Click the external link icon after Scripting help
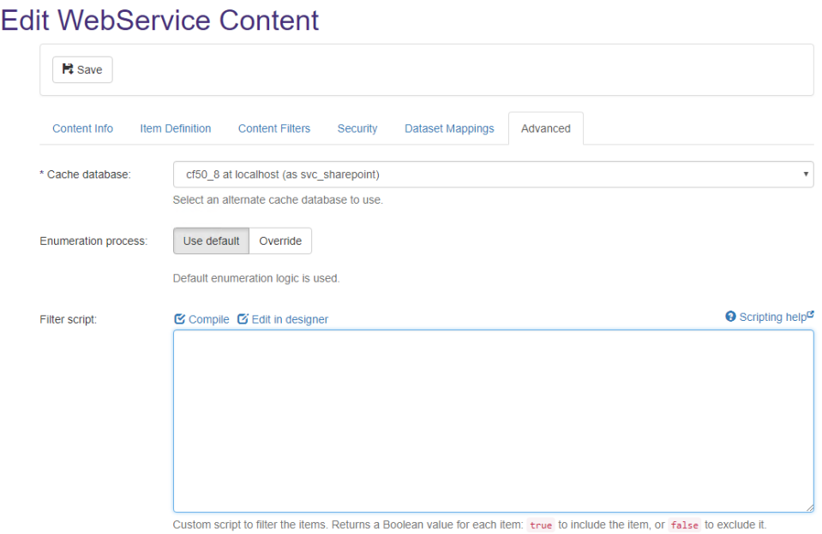The image size is (822, 534). coord(810,315)
